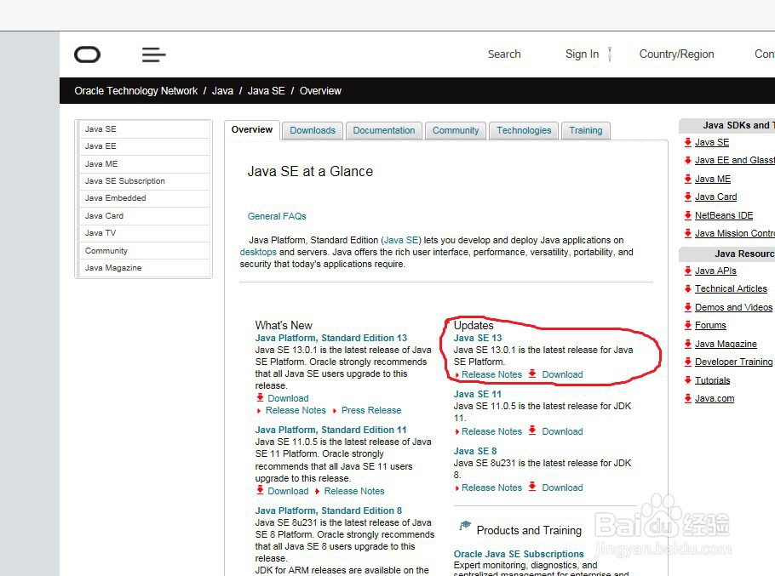The width and height of the screenshot is (775, 576).
Task: Click red arrow icon beside Tutorials
Action: pyautogui.click(x=687, y=380)
